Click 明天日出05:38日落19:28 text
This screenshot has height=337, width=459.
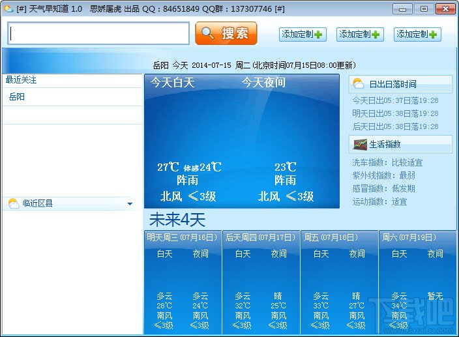(x=395, y=113)
